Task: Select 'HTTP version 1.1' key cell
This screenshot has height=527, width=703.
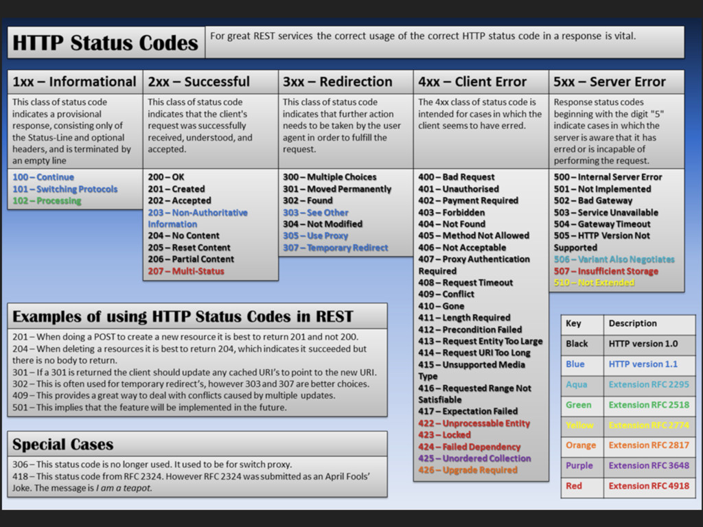Action: pyautogui.click(x=649, y=364)
